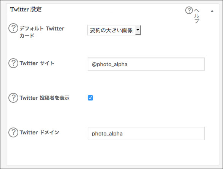Click the question mark next to Twitter サイト
This screenshot has height=169, width=223.
13,63
